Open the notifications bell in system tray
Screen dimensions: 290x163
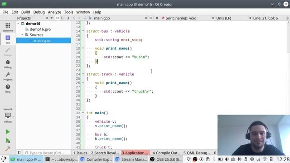pos(188,159)
